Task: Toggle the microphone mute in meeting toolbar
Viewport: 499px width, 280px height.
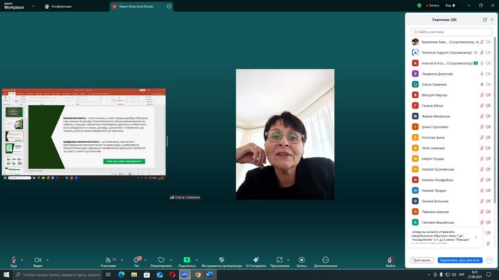Action: coord(14,259)
